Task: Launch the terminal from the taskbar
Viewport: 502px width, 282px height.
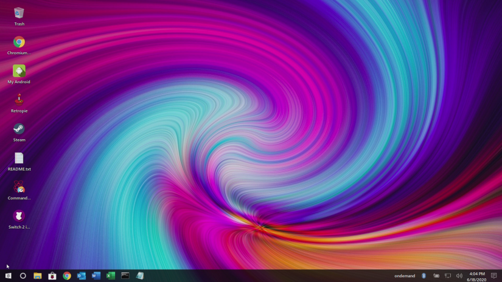Action: pos(125,276)
